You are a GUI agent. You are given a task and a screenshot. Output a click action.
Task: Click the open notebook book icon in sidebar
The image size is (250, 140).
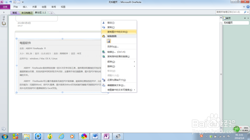tap(4, 23)
